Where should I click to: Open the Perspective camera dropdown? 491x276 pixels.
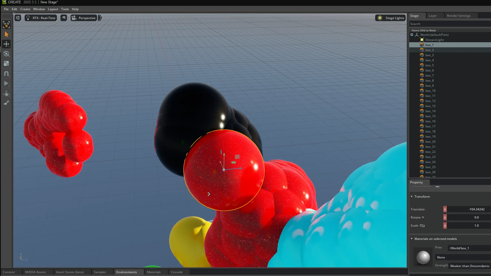point(84,18)
